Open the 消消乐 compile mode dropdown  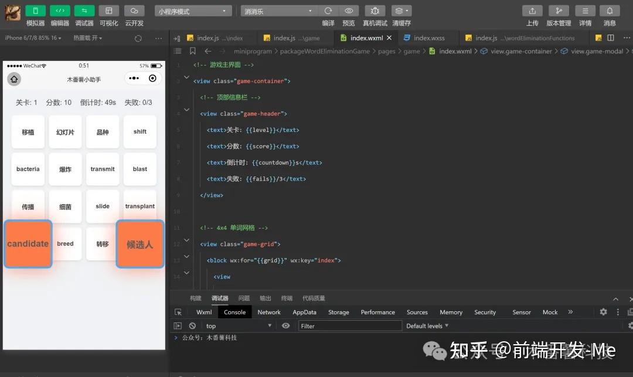(278, 11)
